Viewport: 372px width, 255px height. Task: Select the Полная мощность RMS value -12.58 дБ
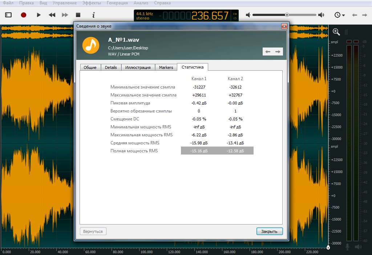[235, 151]
